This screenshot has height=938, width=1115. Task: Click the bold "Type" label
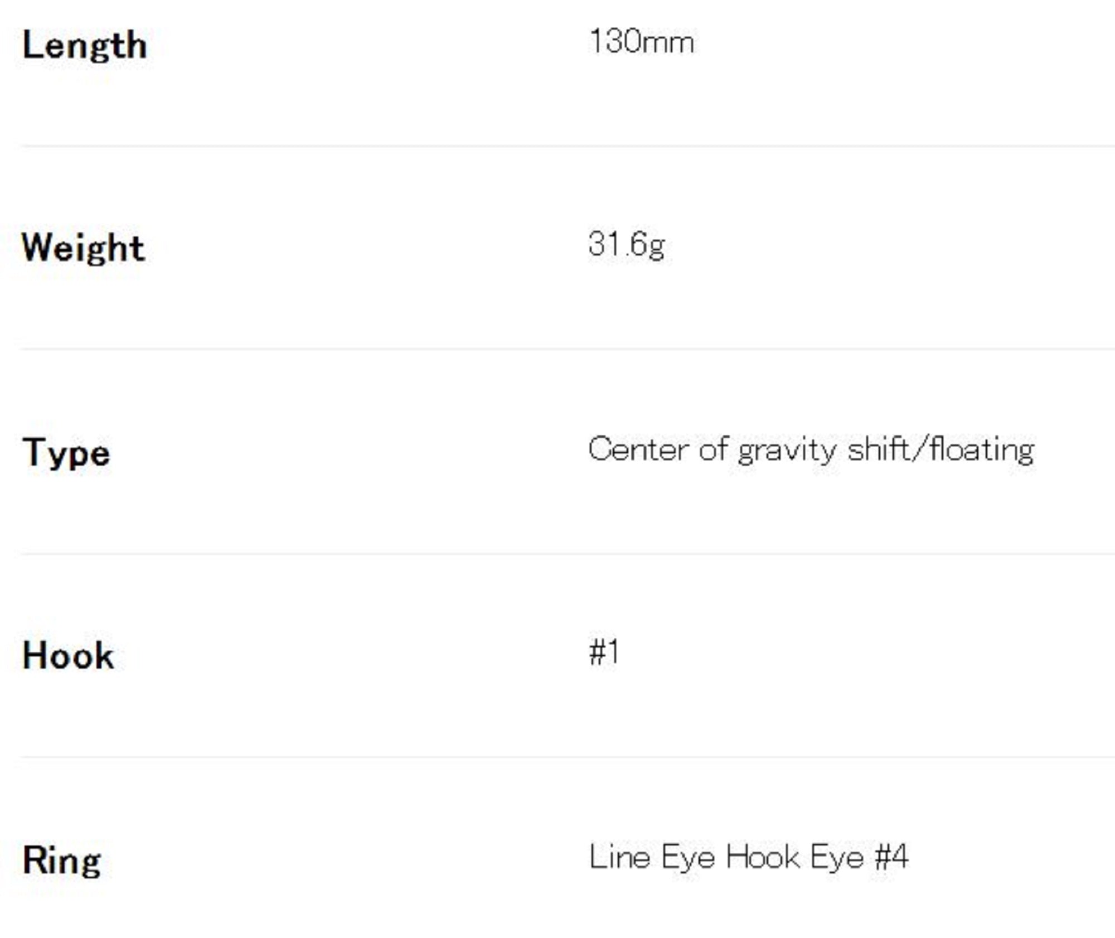click(x=66, y=452)
